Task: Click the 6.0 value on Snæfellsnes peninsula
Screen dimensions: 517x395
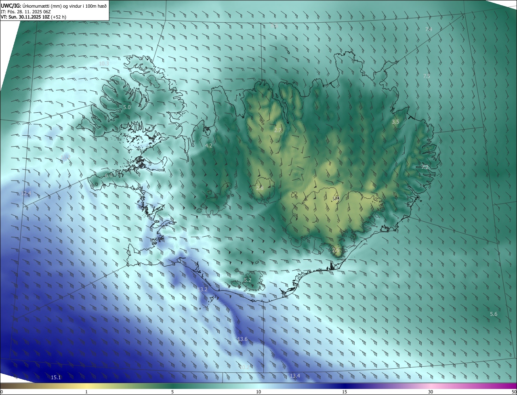Action: tap(109, 176)
